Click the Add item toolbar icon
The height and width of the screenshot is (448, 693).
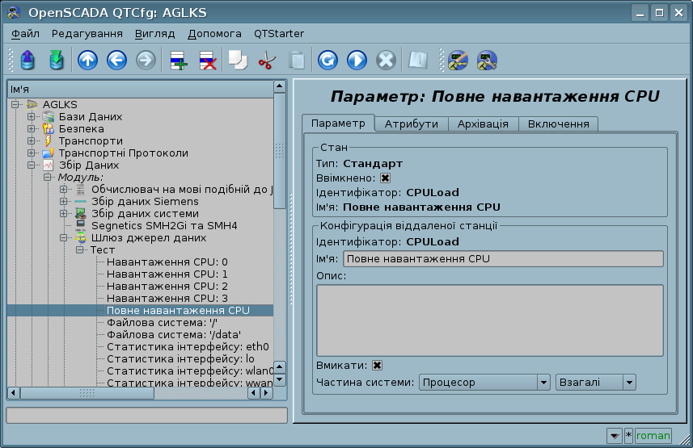(179, 60)
